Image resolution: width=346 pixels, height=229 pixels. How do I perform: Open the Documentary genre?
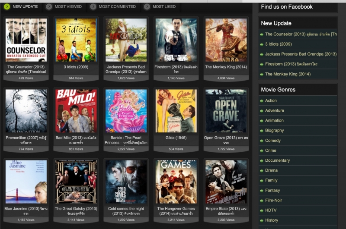[x=298, y=160]
